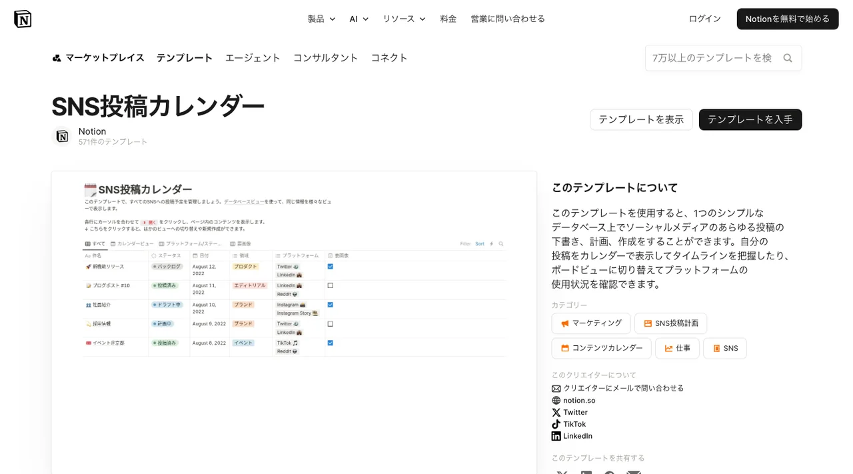Click the TikTok logo icon
Screen dimensions: 853x474
[x=556, y=424]
